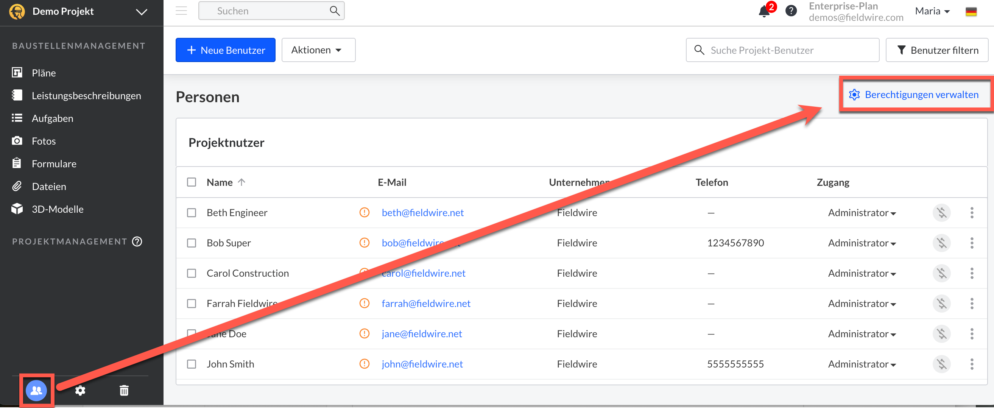Check the Bob Super row checkbox

tap(192, 243)
